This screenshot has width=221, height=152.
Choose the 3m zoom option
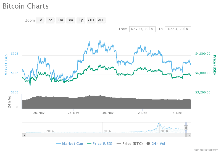pos(70,20)
